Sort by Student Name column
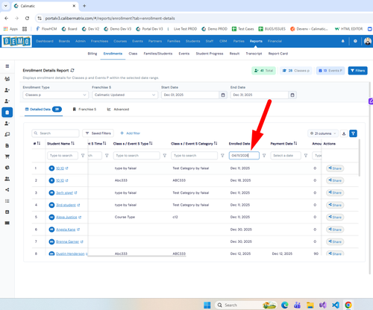This screenshot has height=310, width=373. (72, 144)
